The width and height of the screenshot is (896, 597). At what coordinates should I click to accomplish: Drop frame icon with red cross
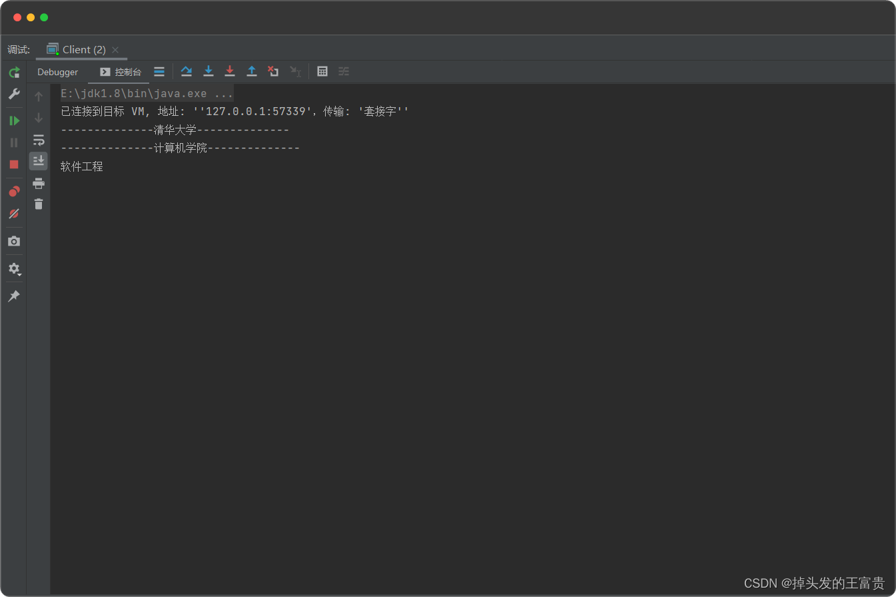pyautogui.click(x=273, y=71)
